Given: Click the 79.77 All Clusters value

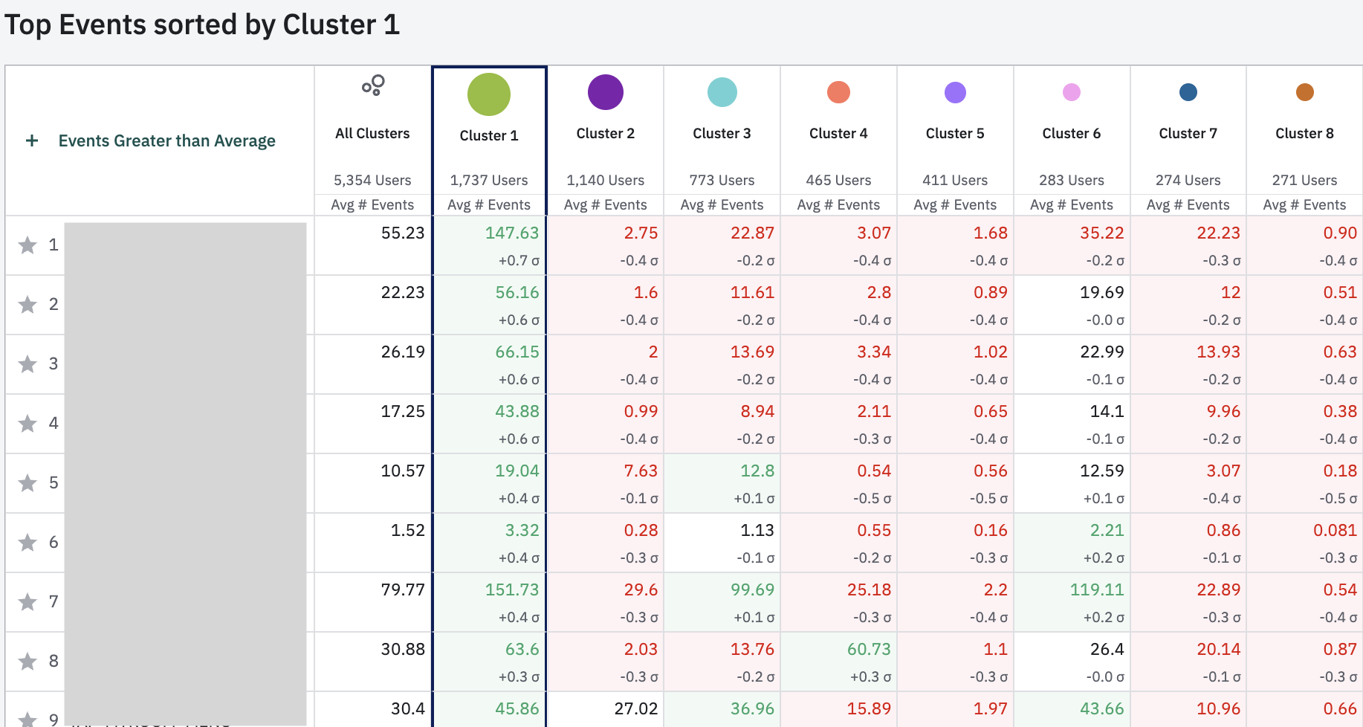Looking at the screenshot, I should click(403, 590).
